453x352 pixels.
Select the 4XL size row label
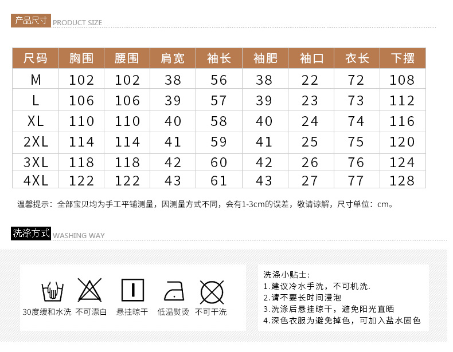pos(36,180)
